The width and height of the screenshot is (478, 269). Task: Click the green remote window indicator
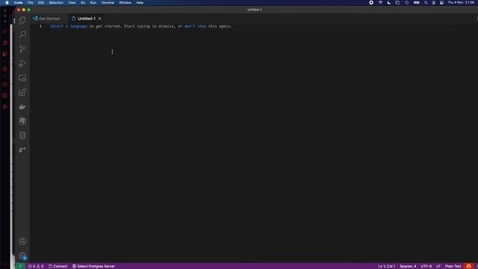pyautogui.click(x=20, y=266)
